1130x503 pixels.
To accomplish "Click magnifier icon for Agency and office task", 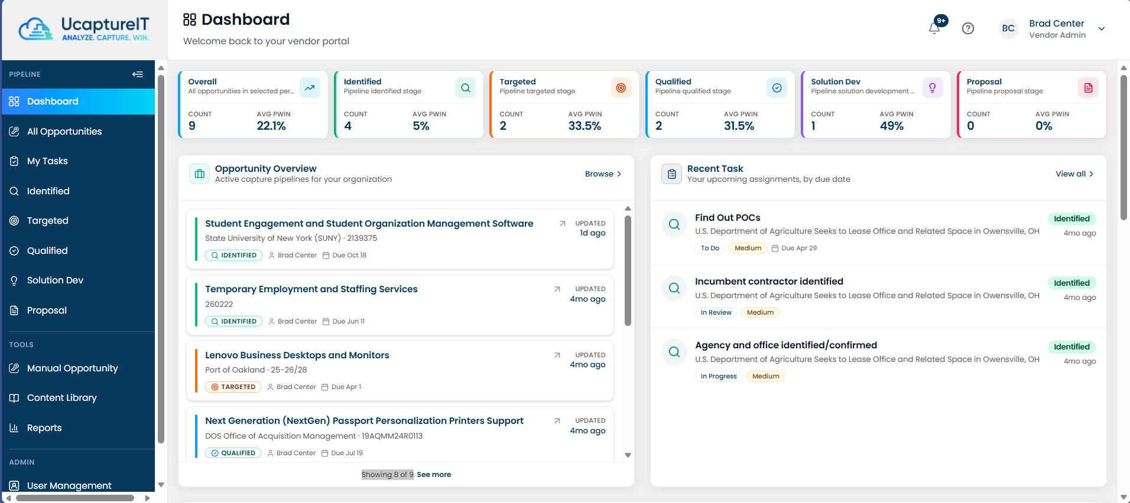I will pos(674,352).
